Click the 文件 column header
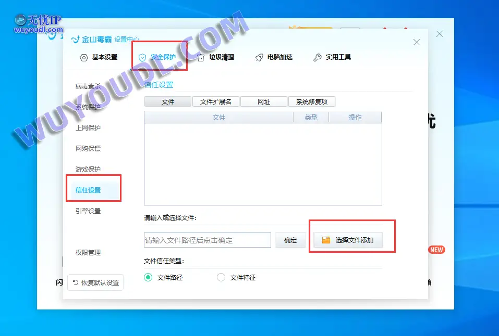This screenshot has width=499, height=336. coord(219,118)
